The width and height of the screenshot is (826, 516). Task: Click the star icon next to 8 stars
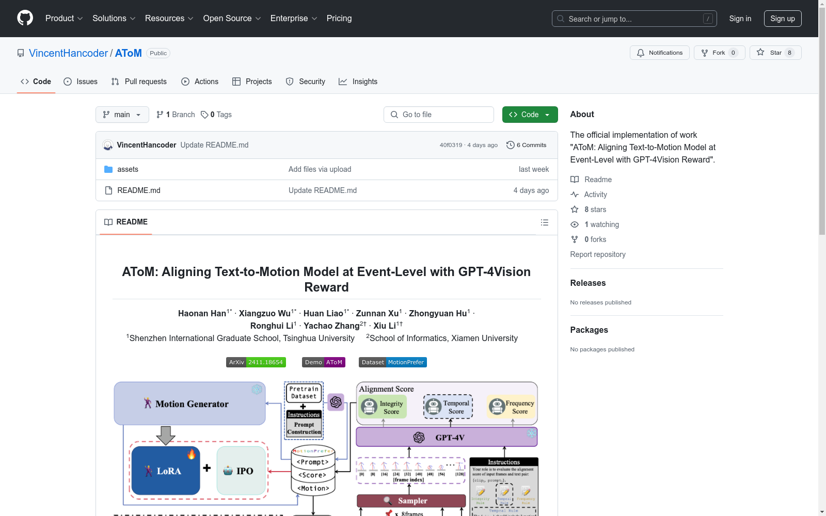575,209
